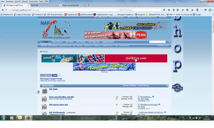Open the volume icon in system tray

point(200,118)
